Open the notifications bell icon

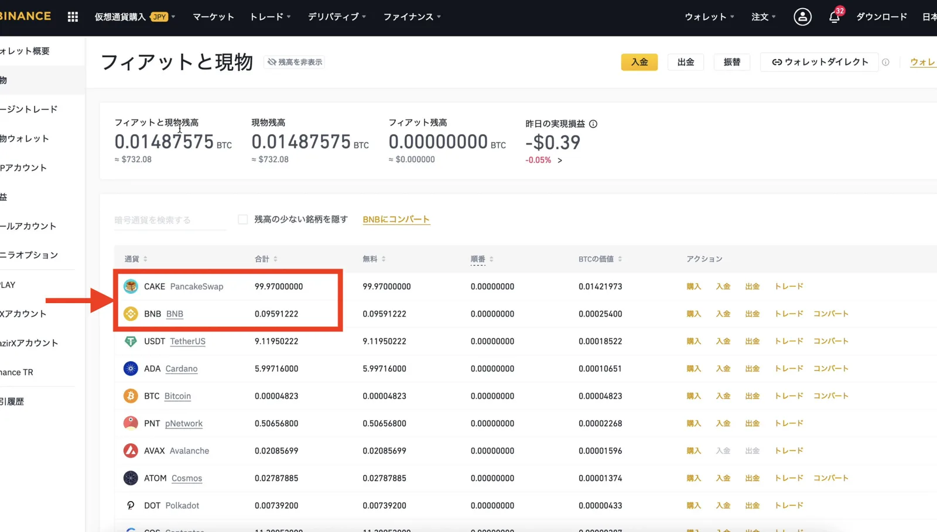pos(835,17)
